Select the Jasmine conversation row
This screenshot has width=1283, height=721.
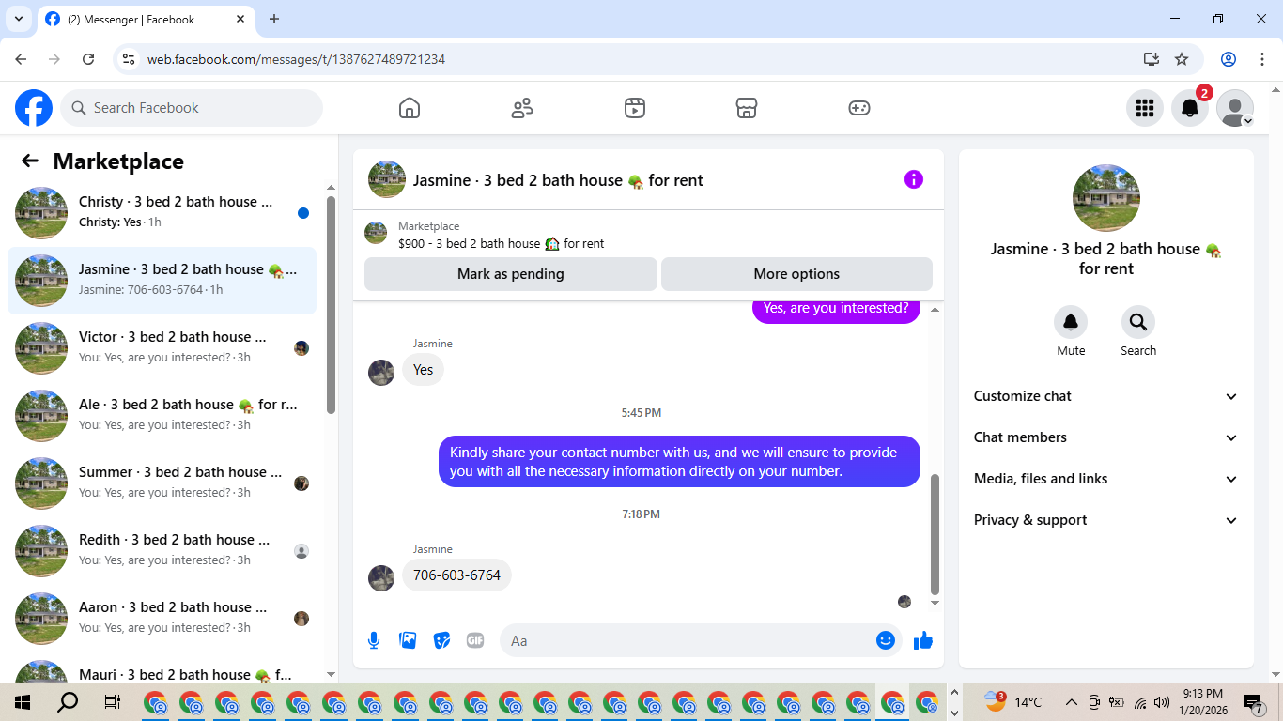point(162,281)
